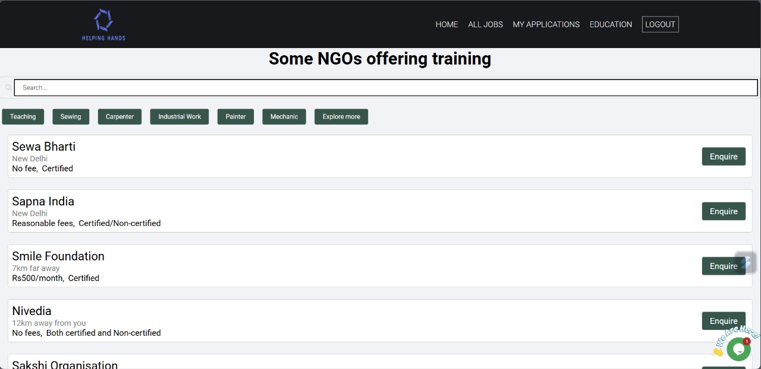Image resolution: width=761 pixels, height=369 pixels.
Task: Enquire about Sewa Bharti
Action: pos(724,157)
